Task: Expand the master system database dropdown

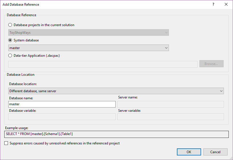Action: 89,48
